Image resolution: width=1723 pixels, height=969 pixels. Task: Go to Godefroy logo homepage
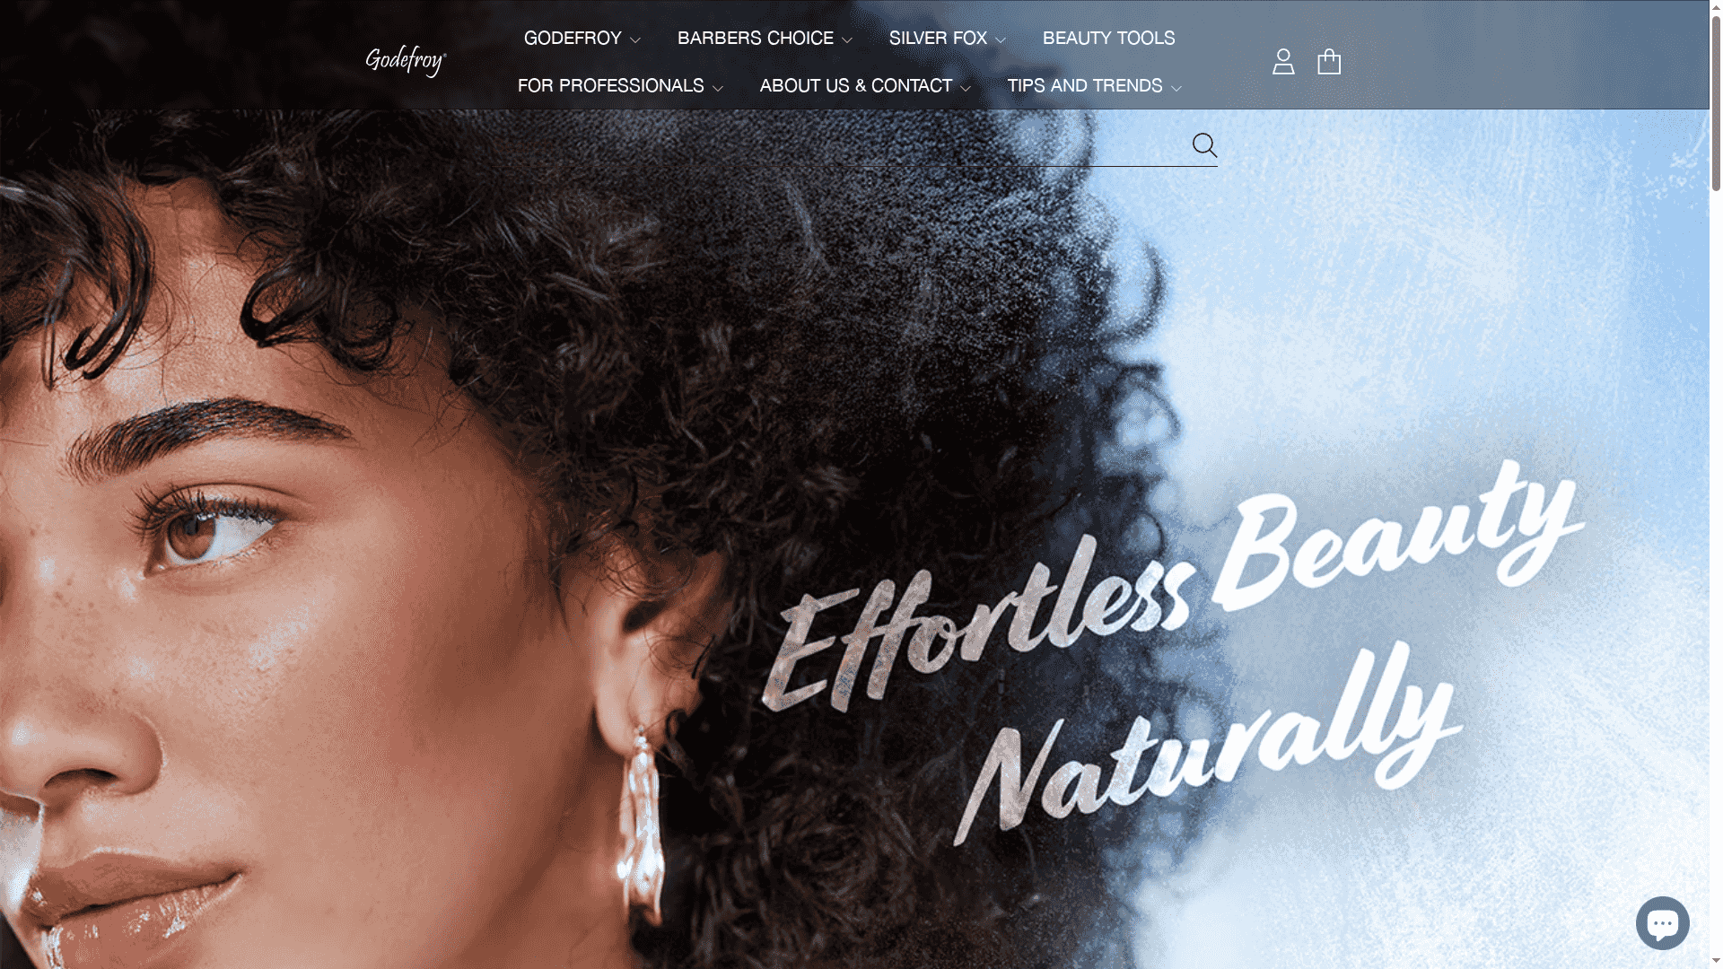[x=406, y=61]
